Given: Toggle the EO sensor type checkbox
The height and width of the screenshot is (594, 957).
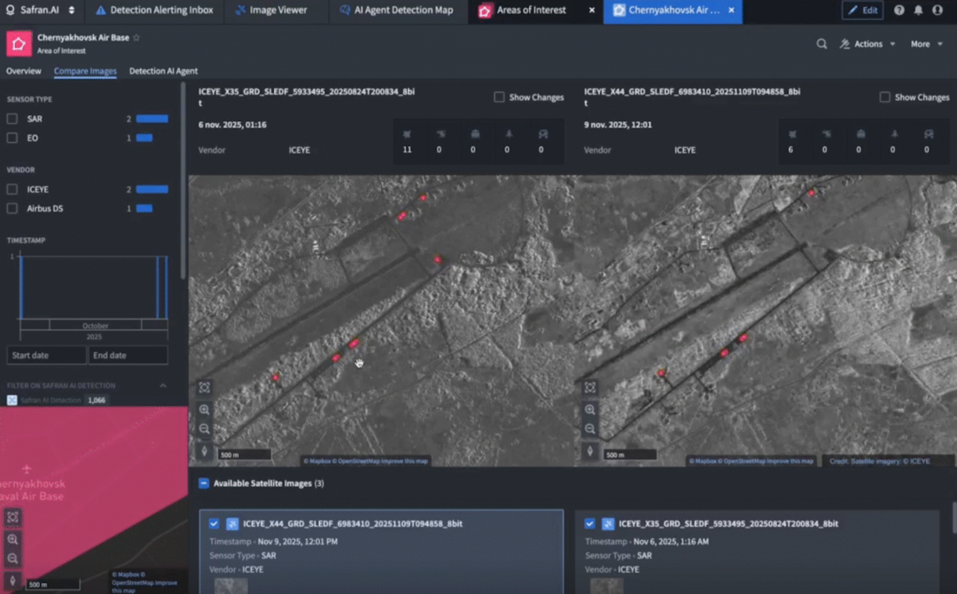Looking at the screenshot, I should 12,138.
